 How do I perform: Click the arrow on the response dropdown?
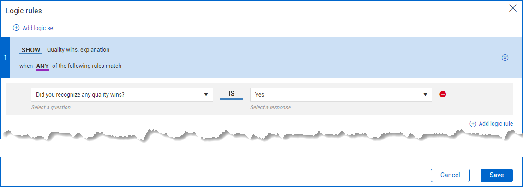pos(425,95)
